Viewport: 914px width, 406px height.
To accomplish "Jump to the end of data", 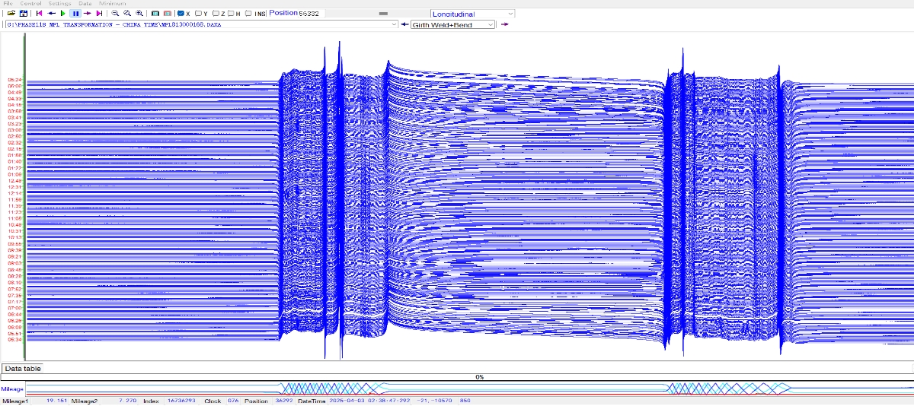I will pyautogui.click(x=99, y=14).
